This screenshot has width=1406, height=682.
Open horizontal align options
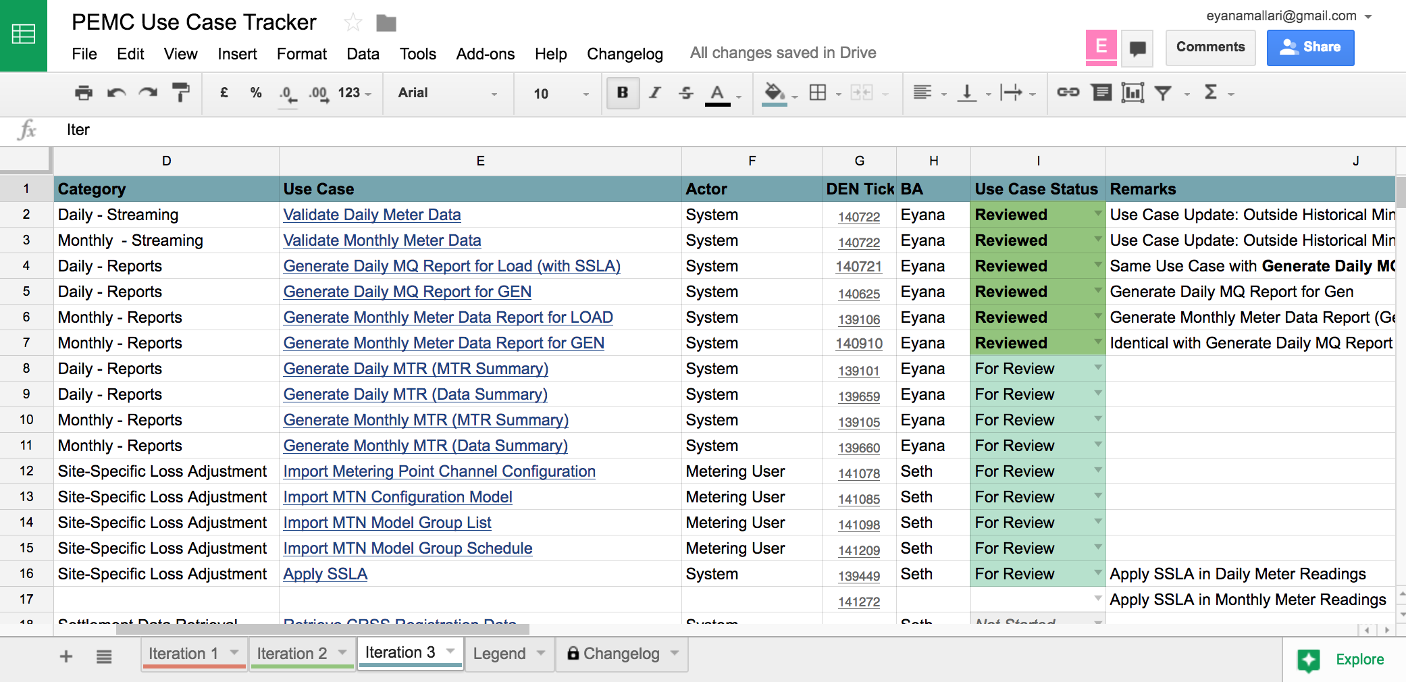pyautogui.click(x=922, y=93)
